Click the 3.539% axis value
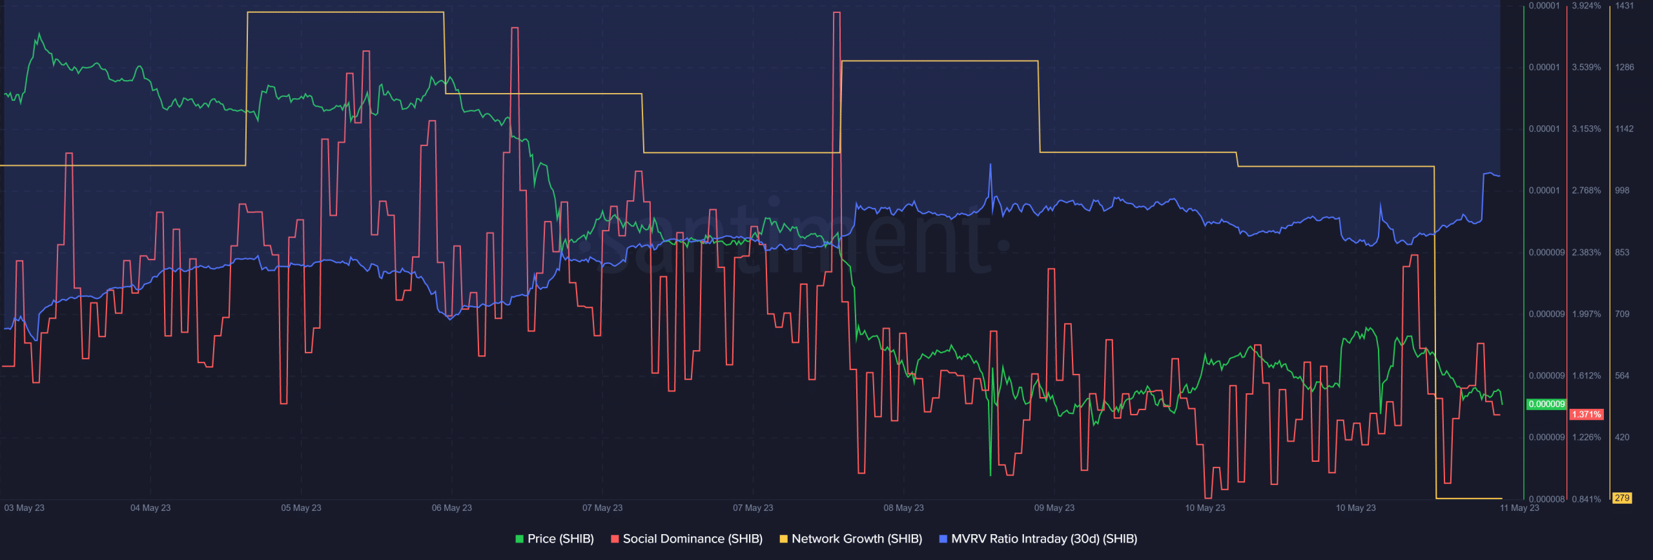Viewport: 1653px width, 560px height. pos(1586,67)
